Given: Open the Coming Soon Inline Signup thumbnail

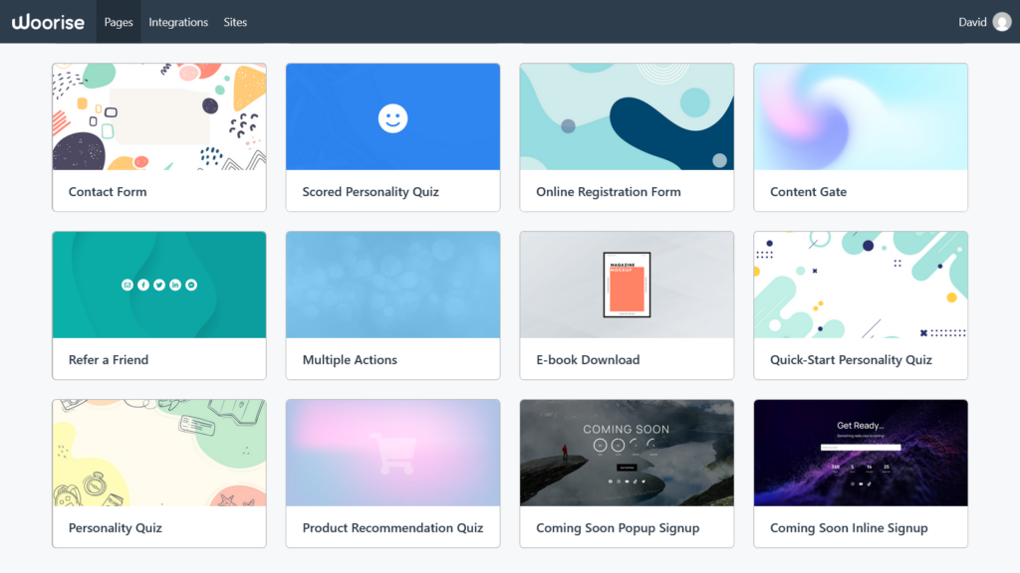Looking at the screenshot, I should (861, 453).
